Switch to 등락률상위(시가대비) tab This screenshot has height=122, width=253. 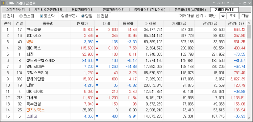coord(190,10)
